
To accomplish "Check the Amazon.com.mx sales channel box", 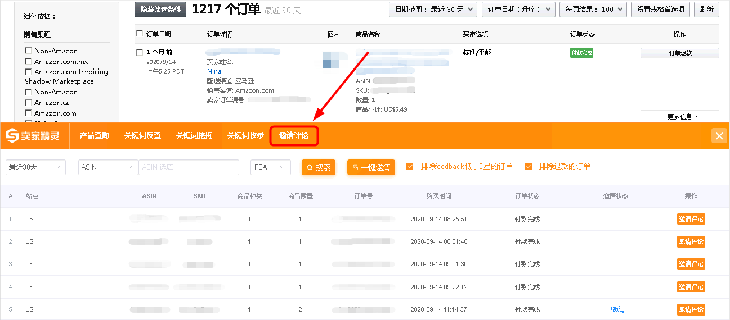I will [28, 61].
